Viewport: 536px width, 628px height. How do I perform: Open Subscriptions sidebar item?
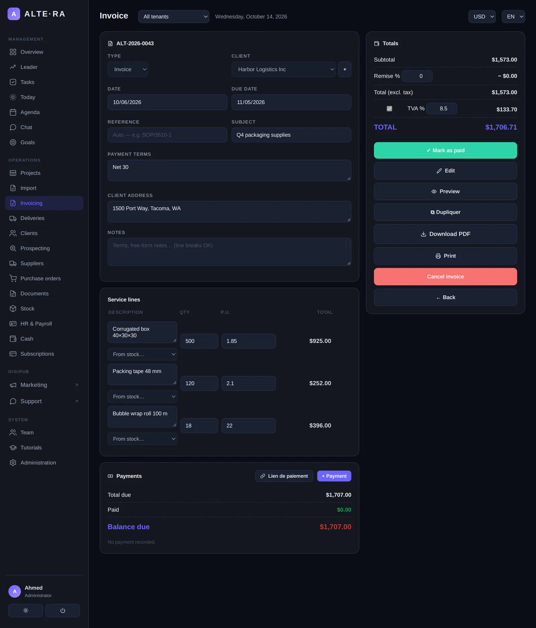click(44, 354)
